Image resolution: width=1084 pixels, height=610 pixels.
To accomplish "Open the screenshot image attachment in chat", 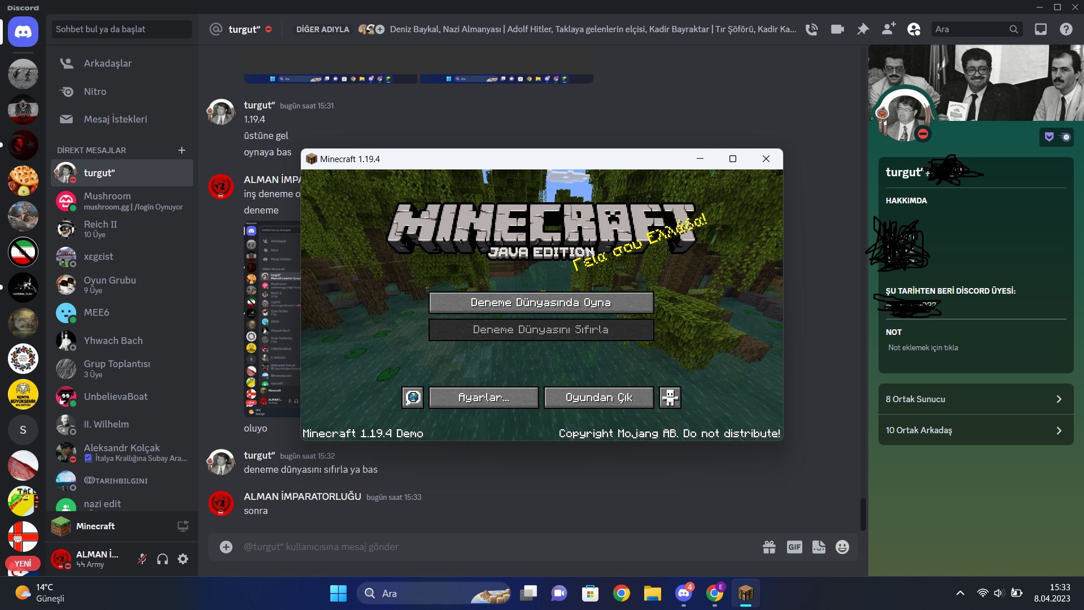I will 272,319.
